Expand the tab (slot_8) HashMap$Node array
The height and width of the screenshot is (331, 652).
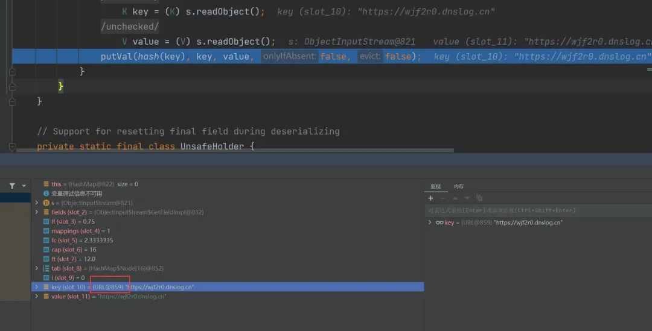click(37, 268)
